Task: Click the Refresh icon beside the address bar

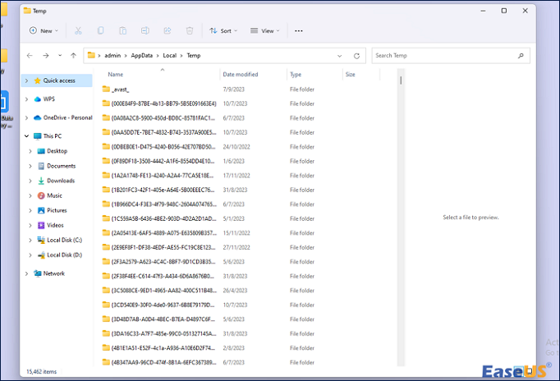Action: [356, 56]
